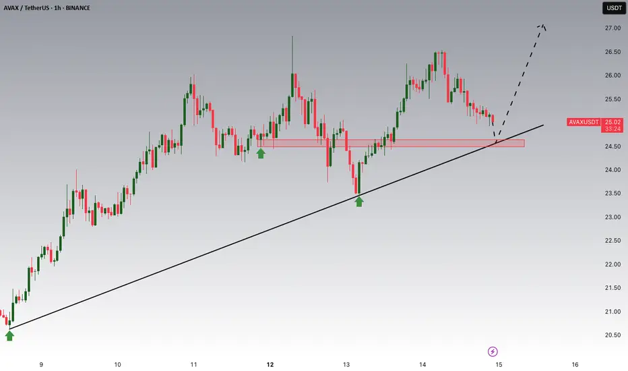Click the 21.50 price axis label
Image resolution: width=628 pixels, height=371 pixels.
(x=613, y=288)
